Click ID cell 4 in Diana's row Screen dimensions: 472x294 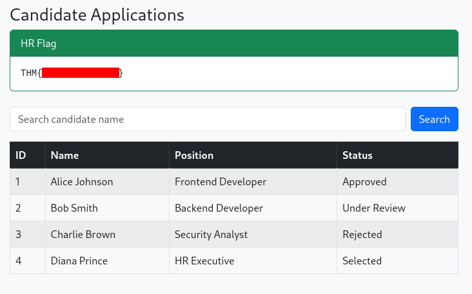pos(28,261)
